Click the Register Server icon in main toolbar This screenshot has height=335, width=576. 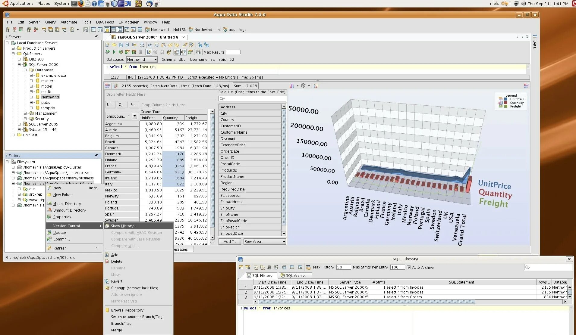tap(8, 29)
